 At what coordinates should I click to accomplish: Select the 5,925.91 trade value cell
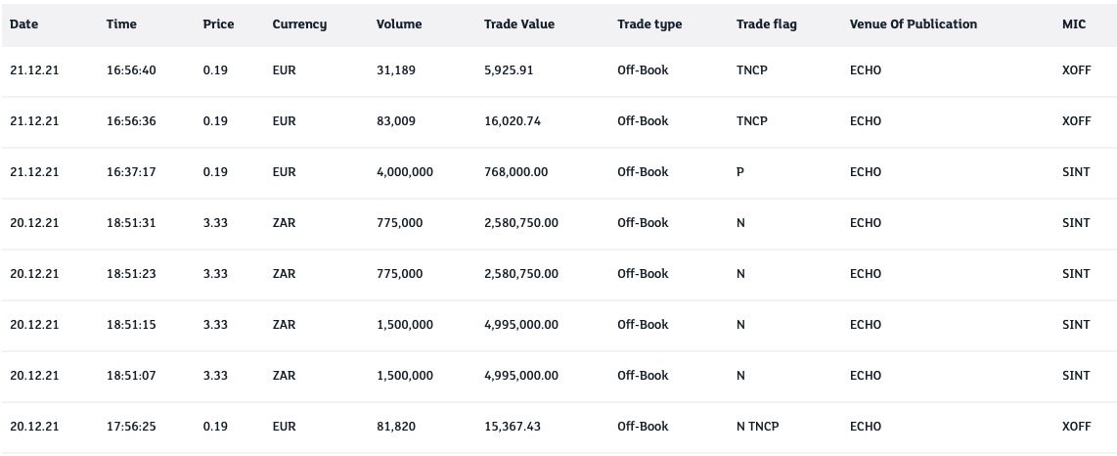point(509,70)
